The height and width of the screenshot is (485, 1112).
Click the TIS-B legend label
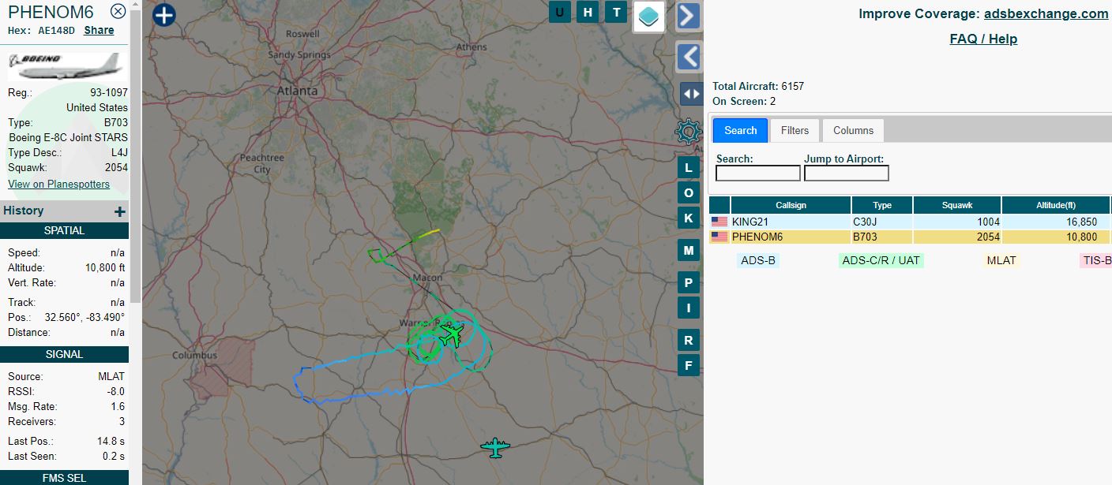coord(1096,260)
